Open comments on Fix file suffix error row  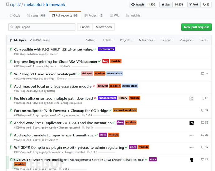coord(205,98)
